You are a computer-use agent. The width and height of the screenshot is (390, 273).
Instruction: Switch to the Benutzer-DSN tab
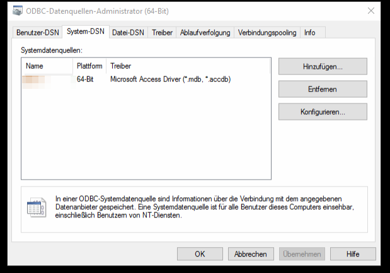tap(37, 33)
